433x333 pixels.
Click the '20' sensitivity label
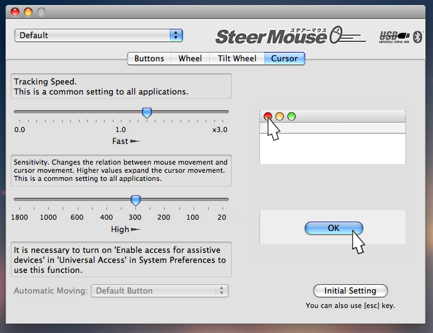[x=222, y=217]
